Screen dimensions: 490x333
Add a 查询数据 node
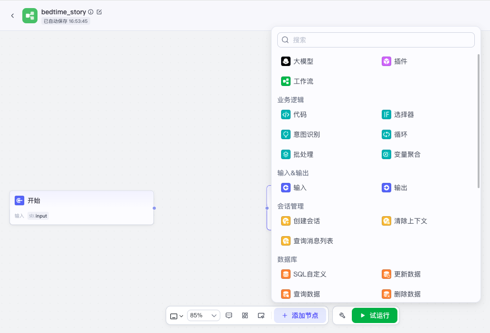pyautogui.click(x=300, y=294)
